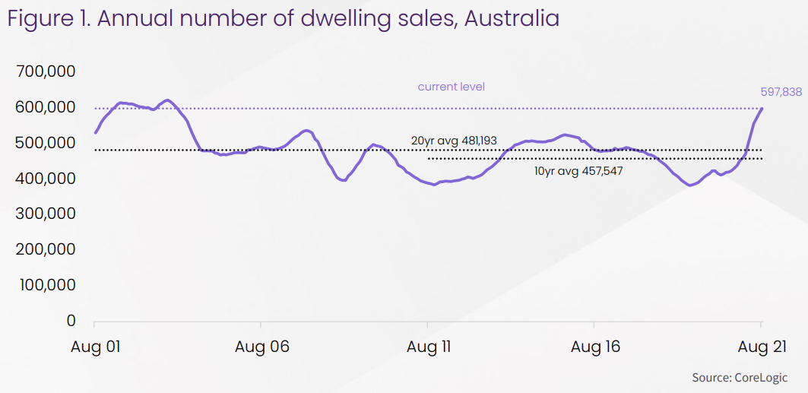The image size is (808, 393).
Task: Click the 'current level' label
Action: point(451,87)
